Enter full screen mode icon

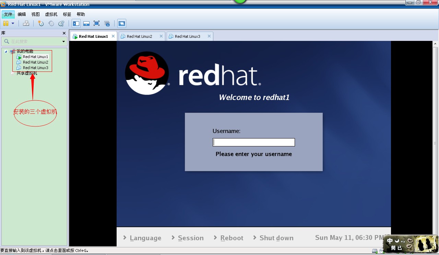coord(97,23)
